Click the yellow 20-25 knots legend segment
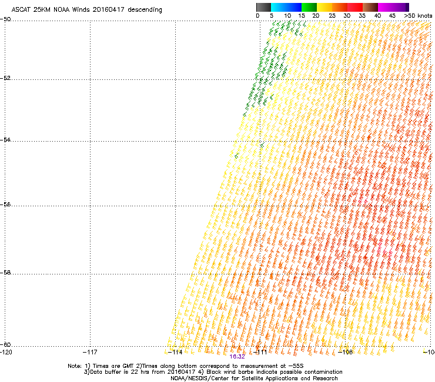The image size is (435, 382). tap(324, 7)
